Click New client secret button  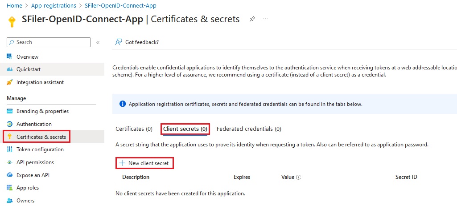tap(145, 163)
